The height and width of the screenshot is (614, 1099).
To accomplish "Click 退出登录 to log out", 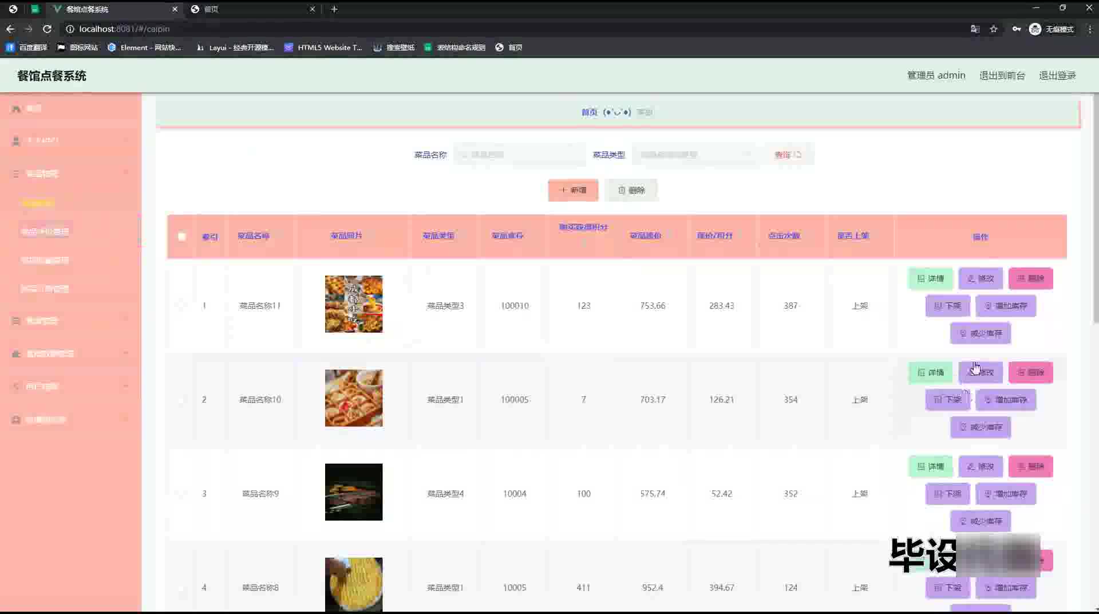I will [x=1057, y=75].
